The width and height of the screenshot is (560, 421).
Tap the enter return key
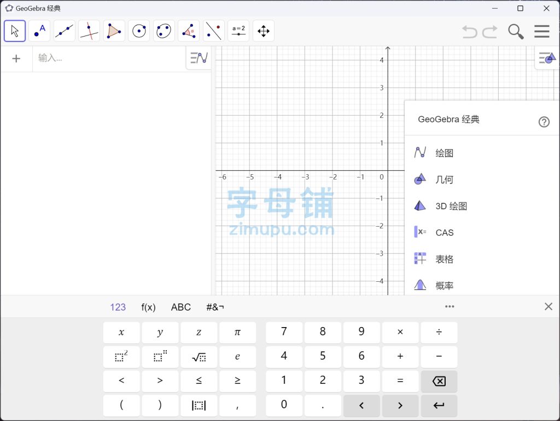[x=439, y=405]
